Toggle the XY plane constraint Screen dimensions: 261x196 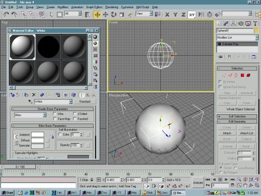coord(192,15)
